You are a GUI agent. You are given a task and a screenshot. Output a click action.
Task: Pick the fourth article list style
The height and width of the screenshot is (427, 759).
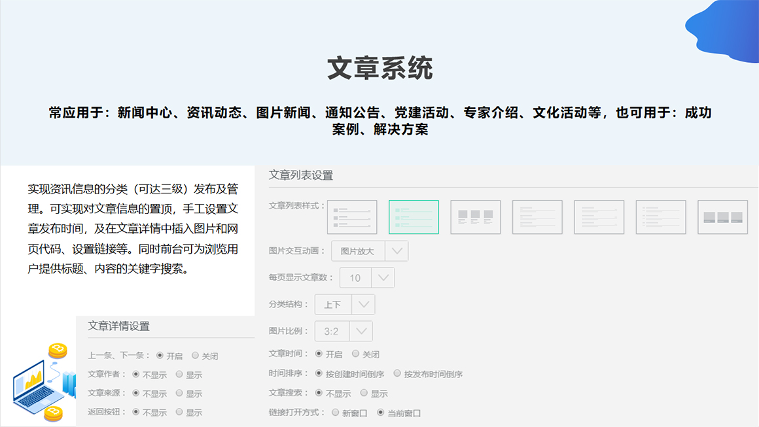[x=537, y=217]
